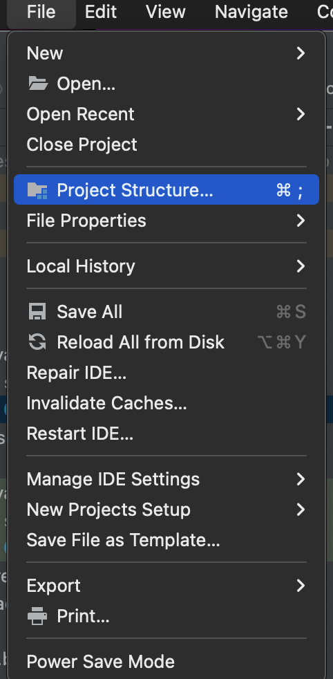333x679 pixels.
Task: Expand the New submenu arrow
Action: coord(301,53)
